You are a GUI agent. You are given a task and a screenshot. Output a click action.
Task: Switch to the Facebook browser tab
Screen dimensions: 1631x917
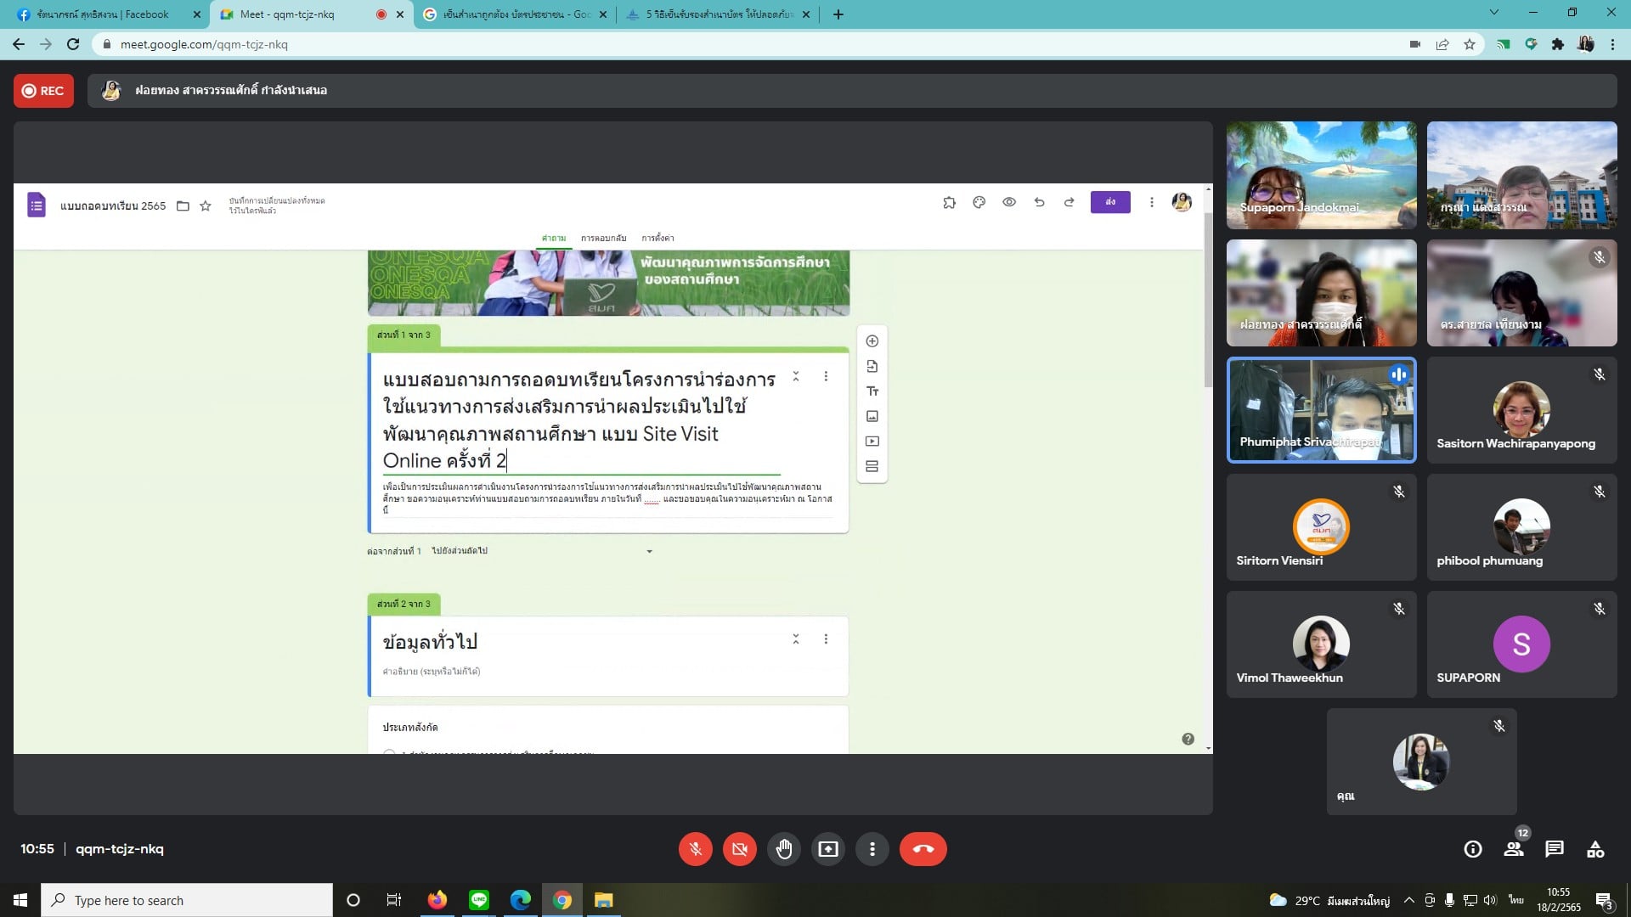(102, 14)
